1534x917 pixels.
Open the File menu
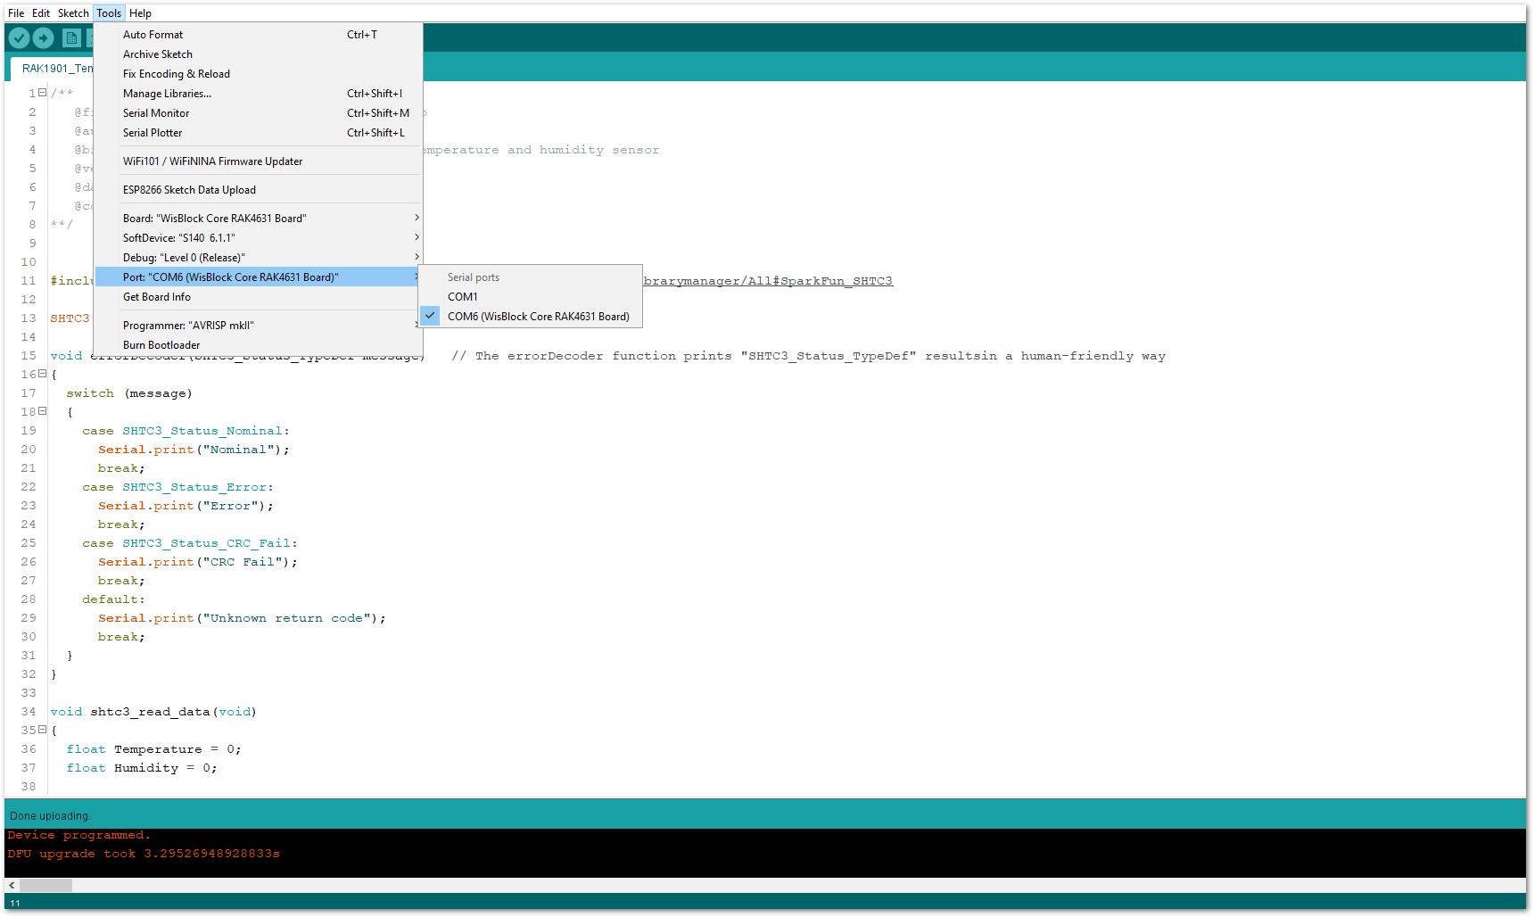tap(16, 13)
